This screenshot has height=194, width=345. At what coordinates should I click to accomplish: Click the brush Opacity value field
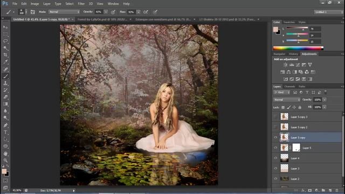(99, 12)
